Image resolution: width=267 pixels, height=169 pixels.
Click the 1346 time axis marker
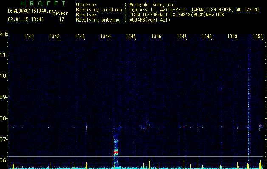coord(156,36)
